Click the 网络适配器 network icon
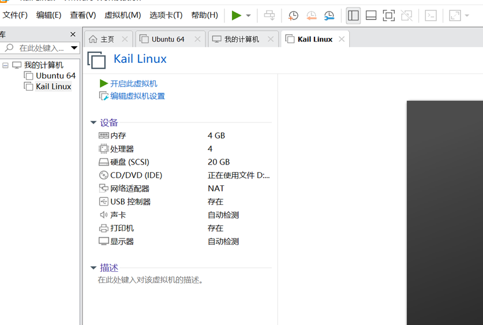Screen dimensions: 483x325 click(104, 188)
